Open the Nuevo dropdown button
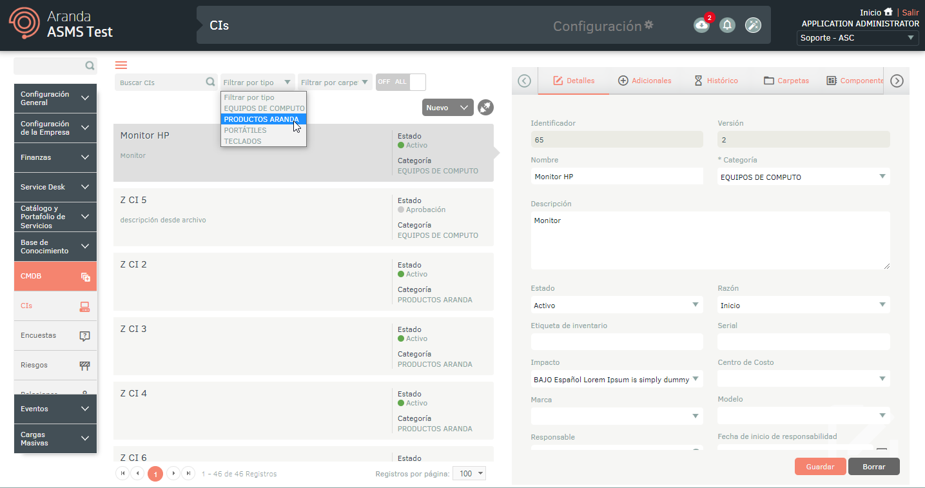 [x=448, y=108]
